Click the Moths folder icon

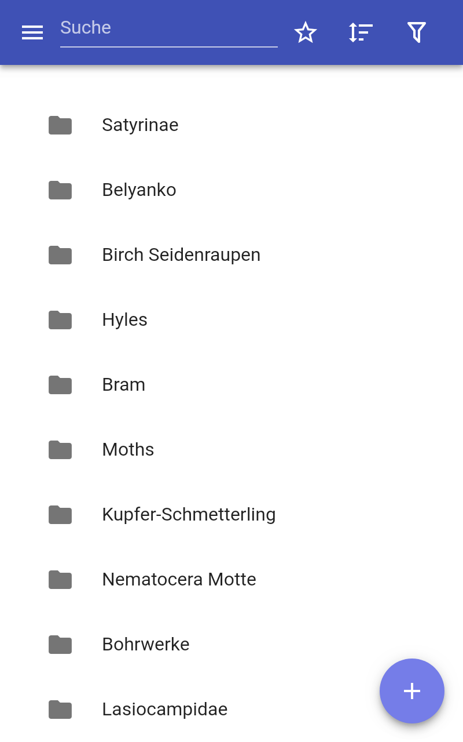[60, 450]
